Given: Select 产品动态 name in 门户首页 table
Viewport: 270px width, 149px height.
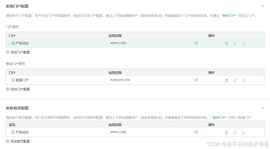Looking at the screenshot, I should (22, 43).
